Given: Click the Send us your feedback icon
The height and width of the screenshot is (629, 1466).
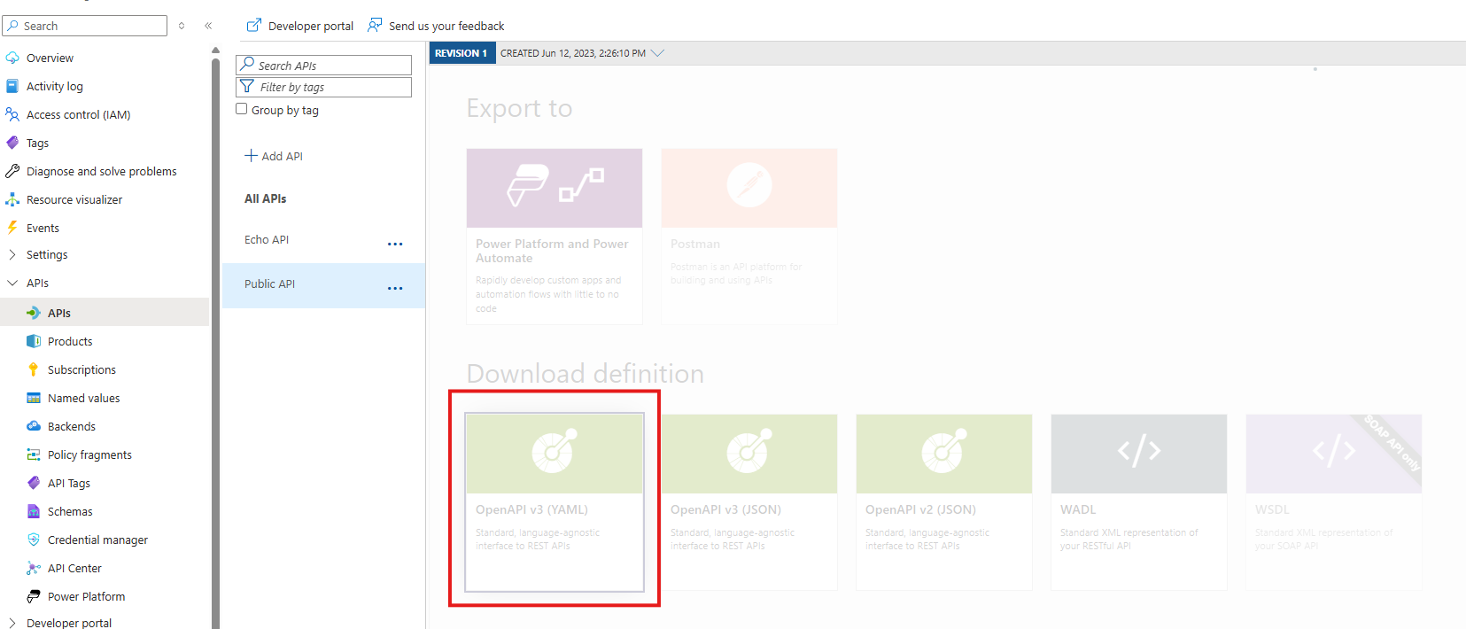Looking at the screenshot, I should pyautogui.click(x=376, y=26).
